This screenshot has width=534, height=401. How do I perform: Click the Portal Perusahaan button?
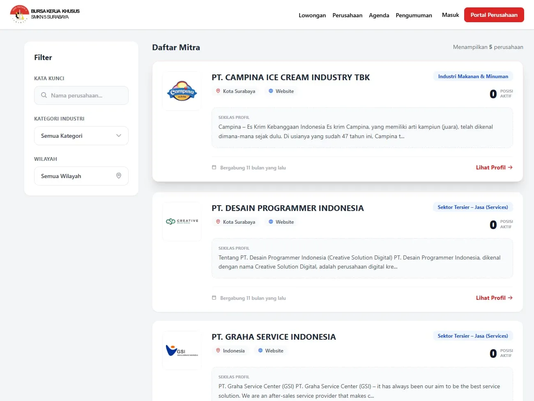[x=494, y=15]
